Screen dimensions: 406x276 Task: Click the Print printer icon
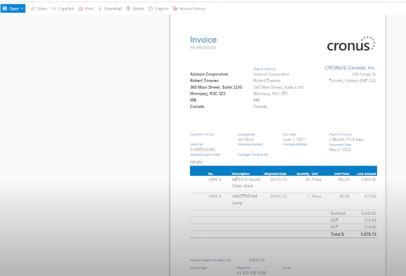pos(81,8)
